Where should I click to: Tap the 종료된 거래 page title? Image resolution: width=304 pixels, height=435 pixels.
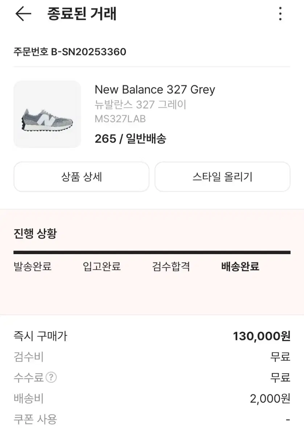[x=82, y=14]
